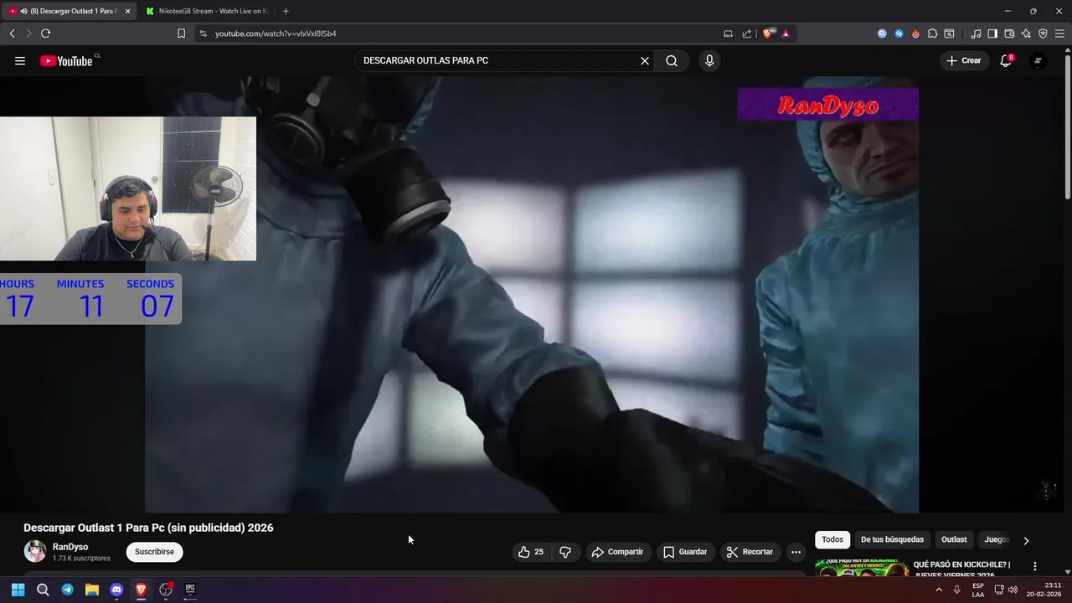Open RanDyso channel avatar
1072x603 pixels.
tap(35, 551)
